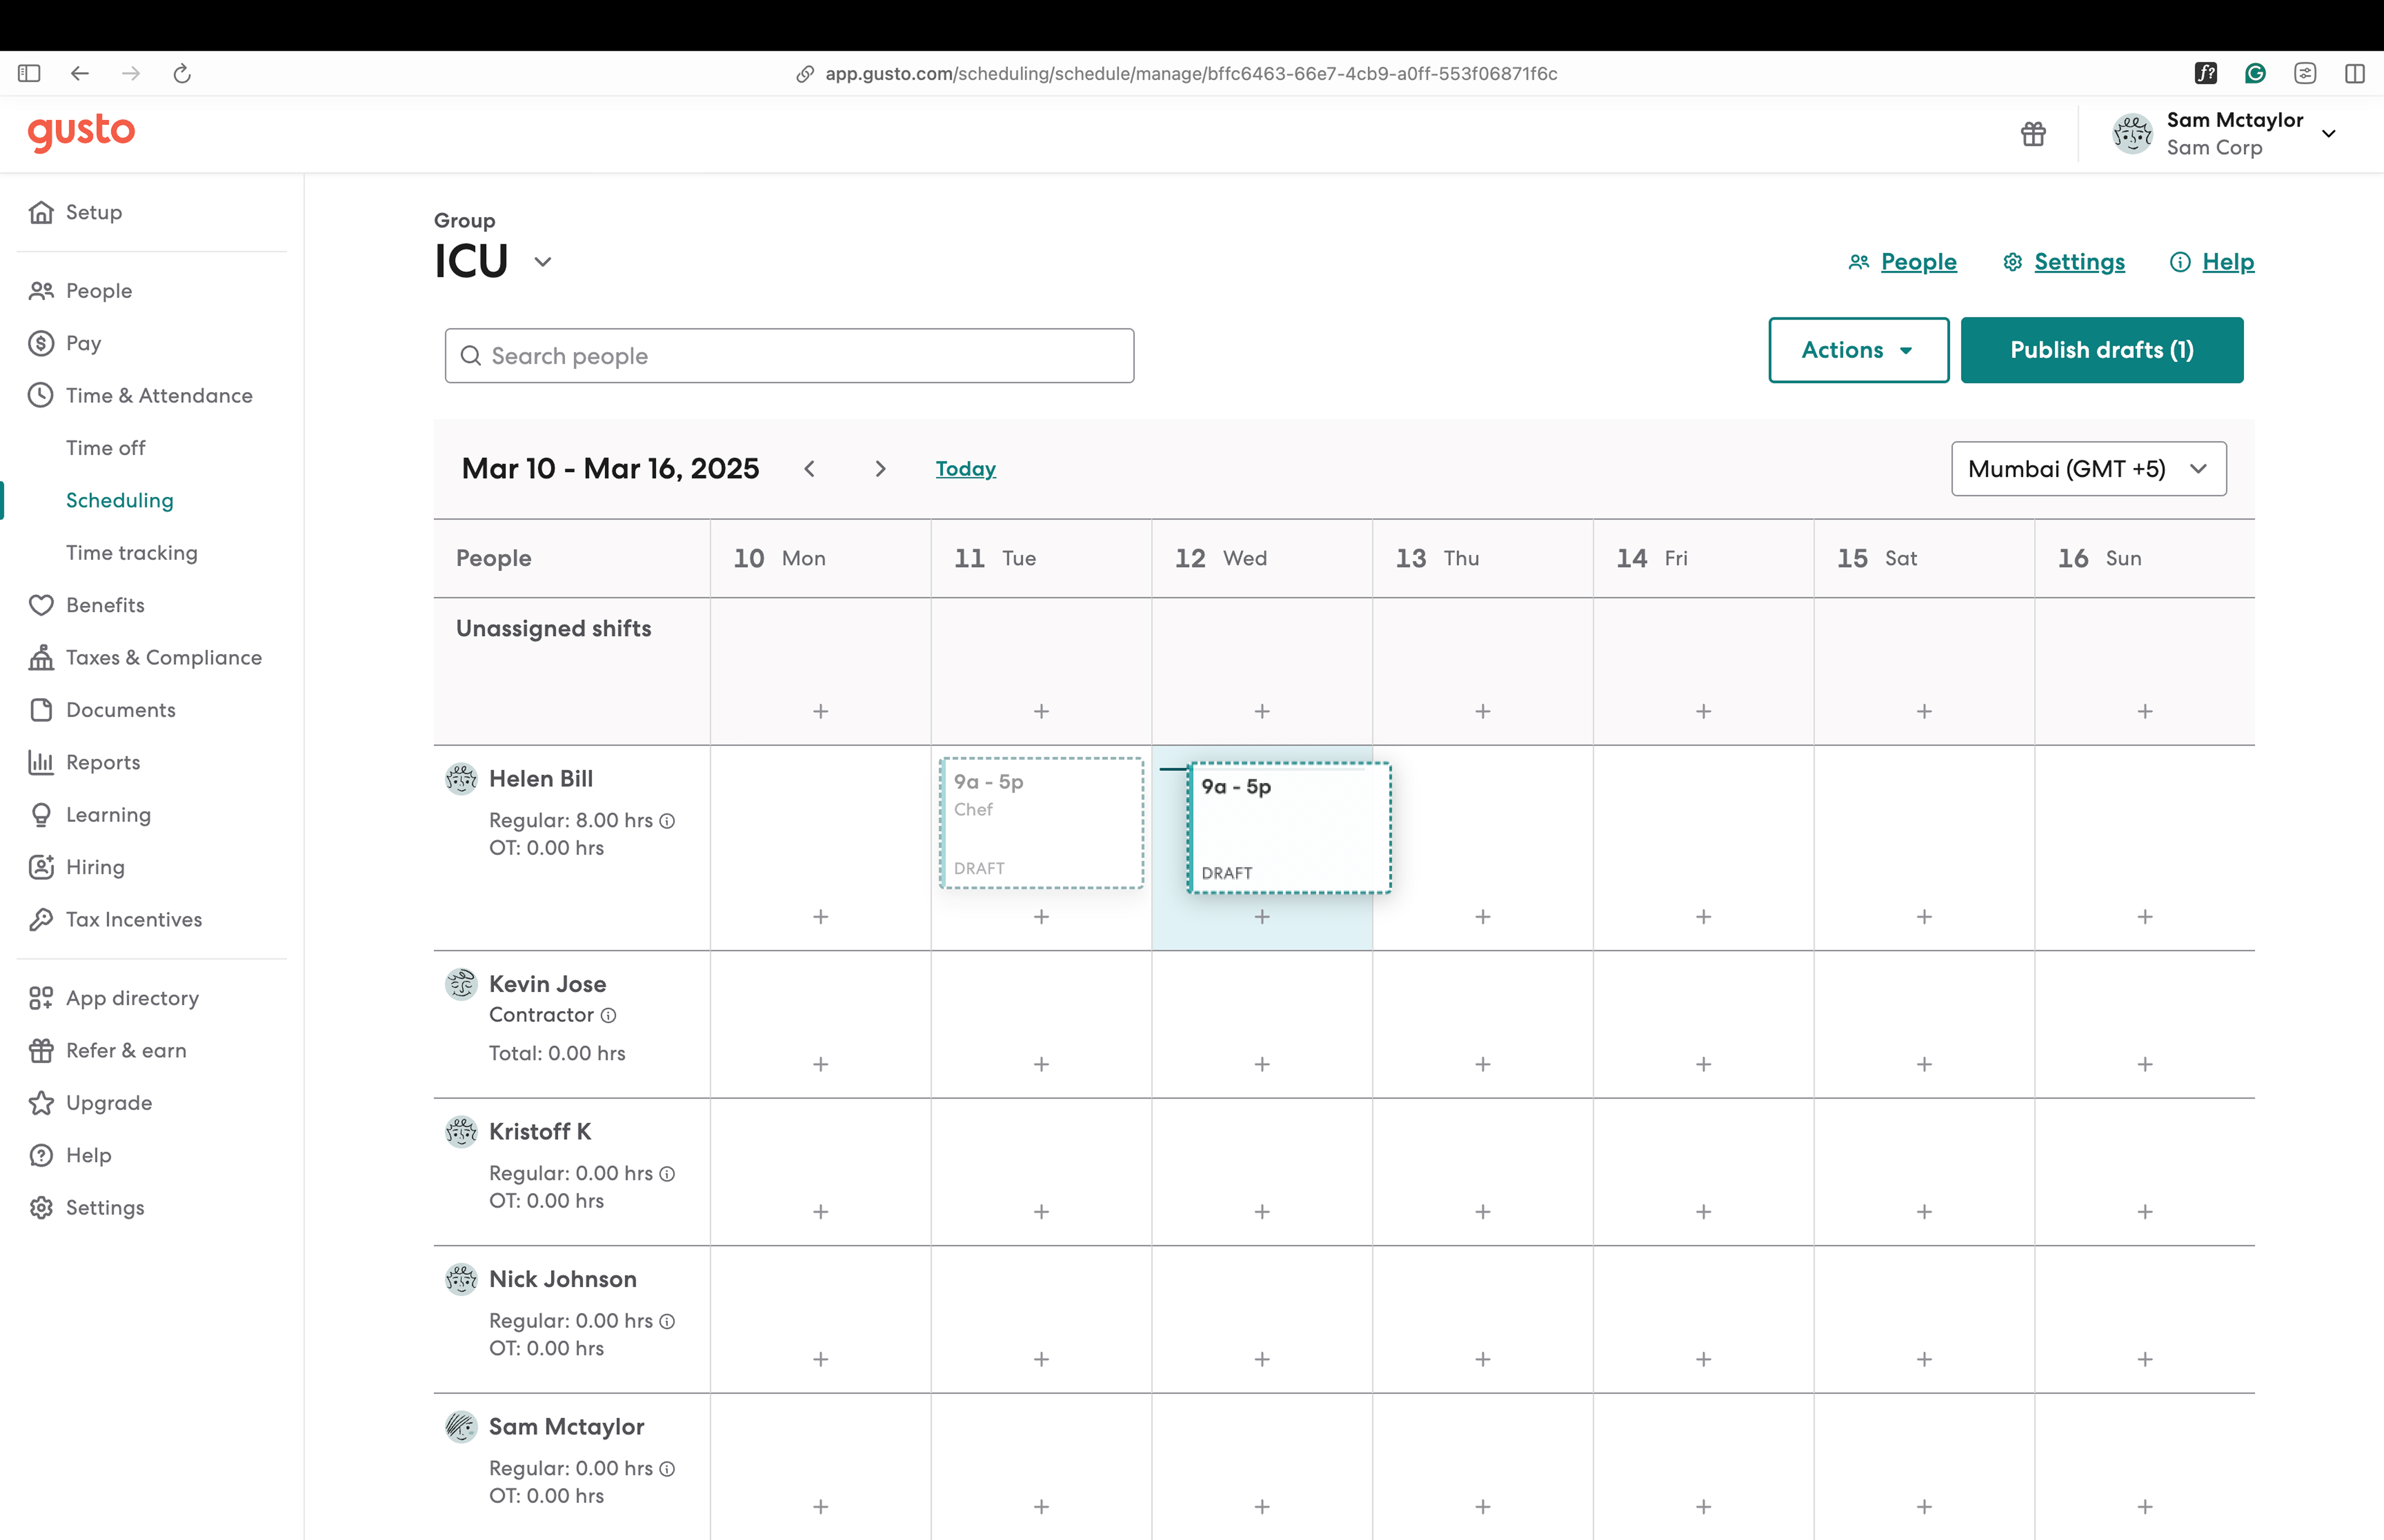Reload the page with refresh icon
The height and width of the screenshot is (1540, 2384).
[x=182, y=73]
